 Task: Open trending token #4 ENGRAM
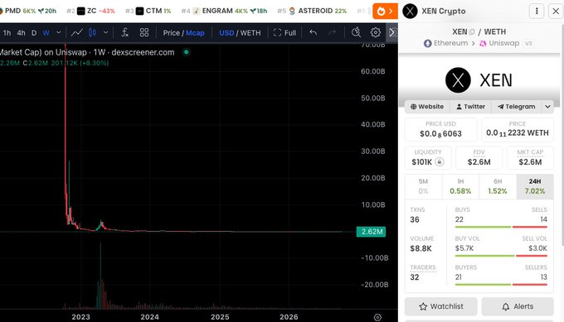[x=225, y=11]
